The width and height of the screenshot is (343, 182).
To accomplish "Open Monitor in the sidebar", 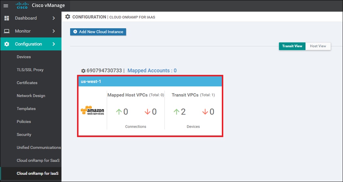I will pyautogui.click(x=31, y=31).
